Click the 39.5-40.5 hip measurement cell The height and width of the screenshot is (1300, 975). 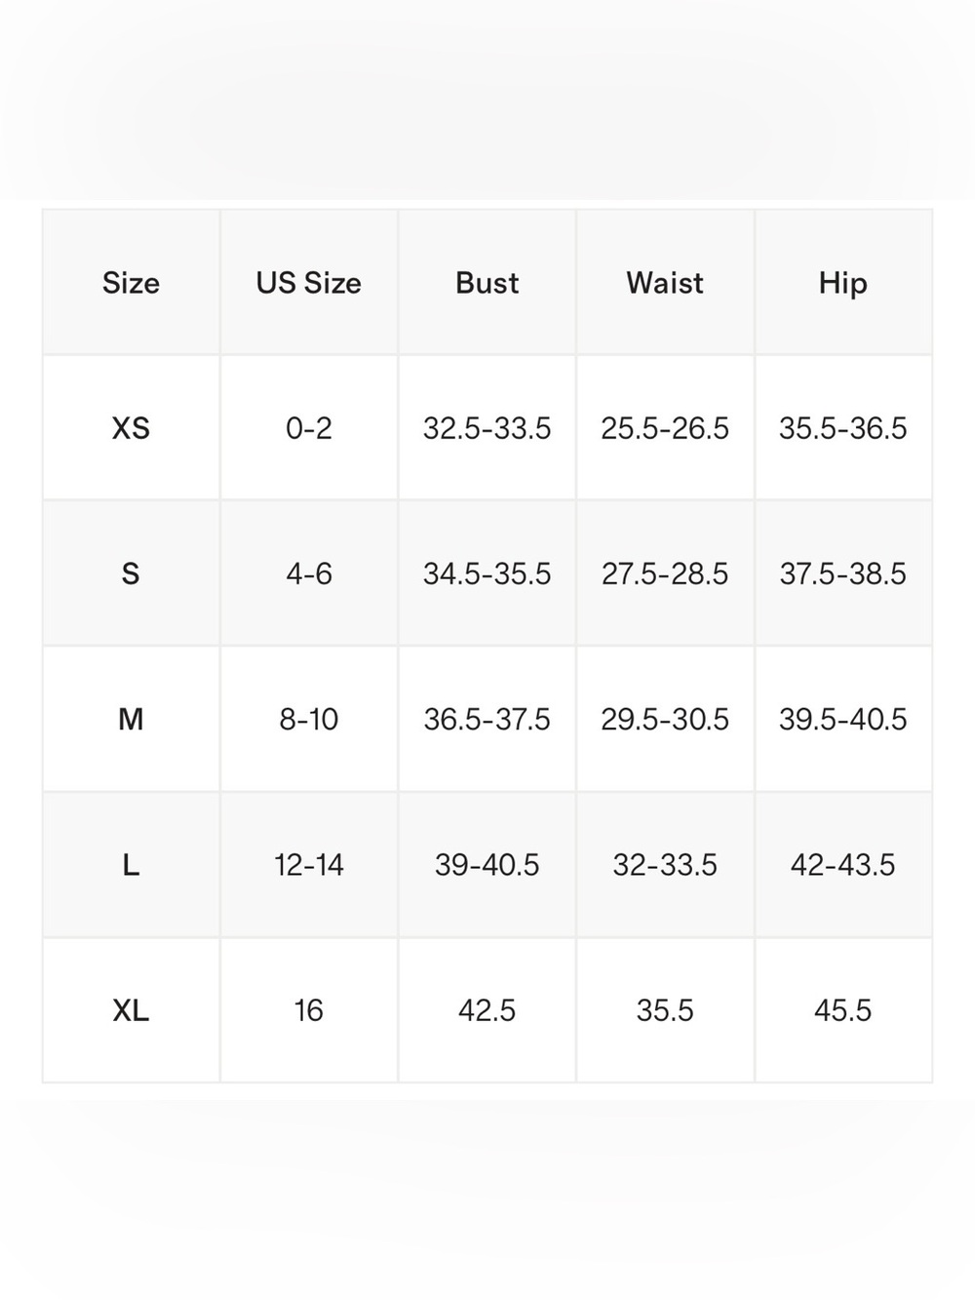click(x=843, y=719)
